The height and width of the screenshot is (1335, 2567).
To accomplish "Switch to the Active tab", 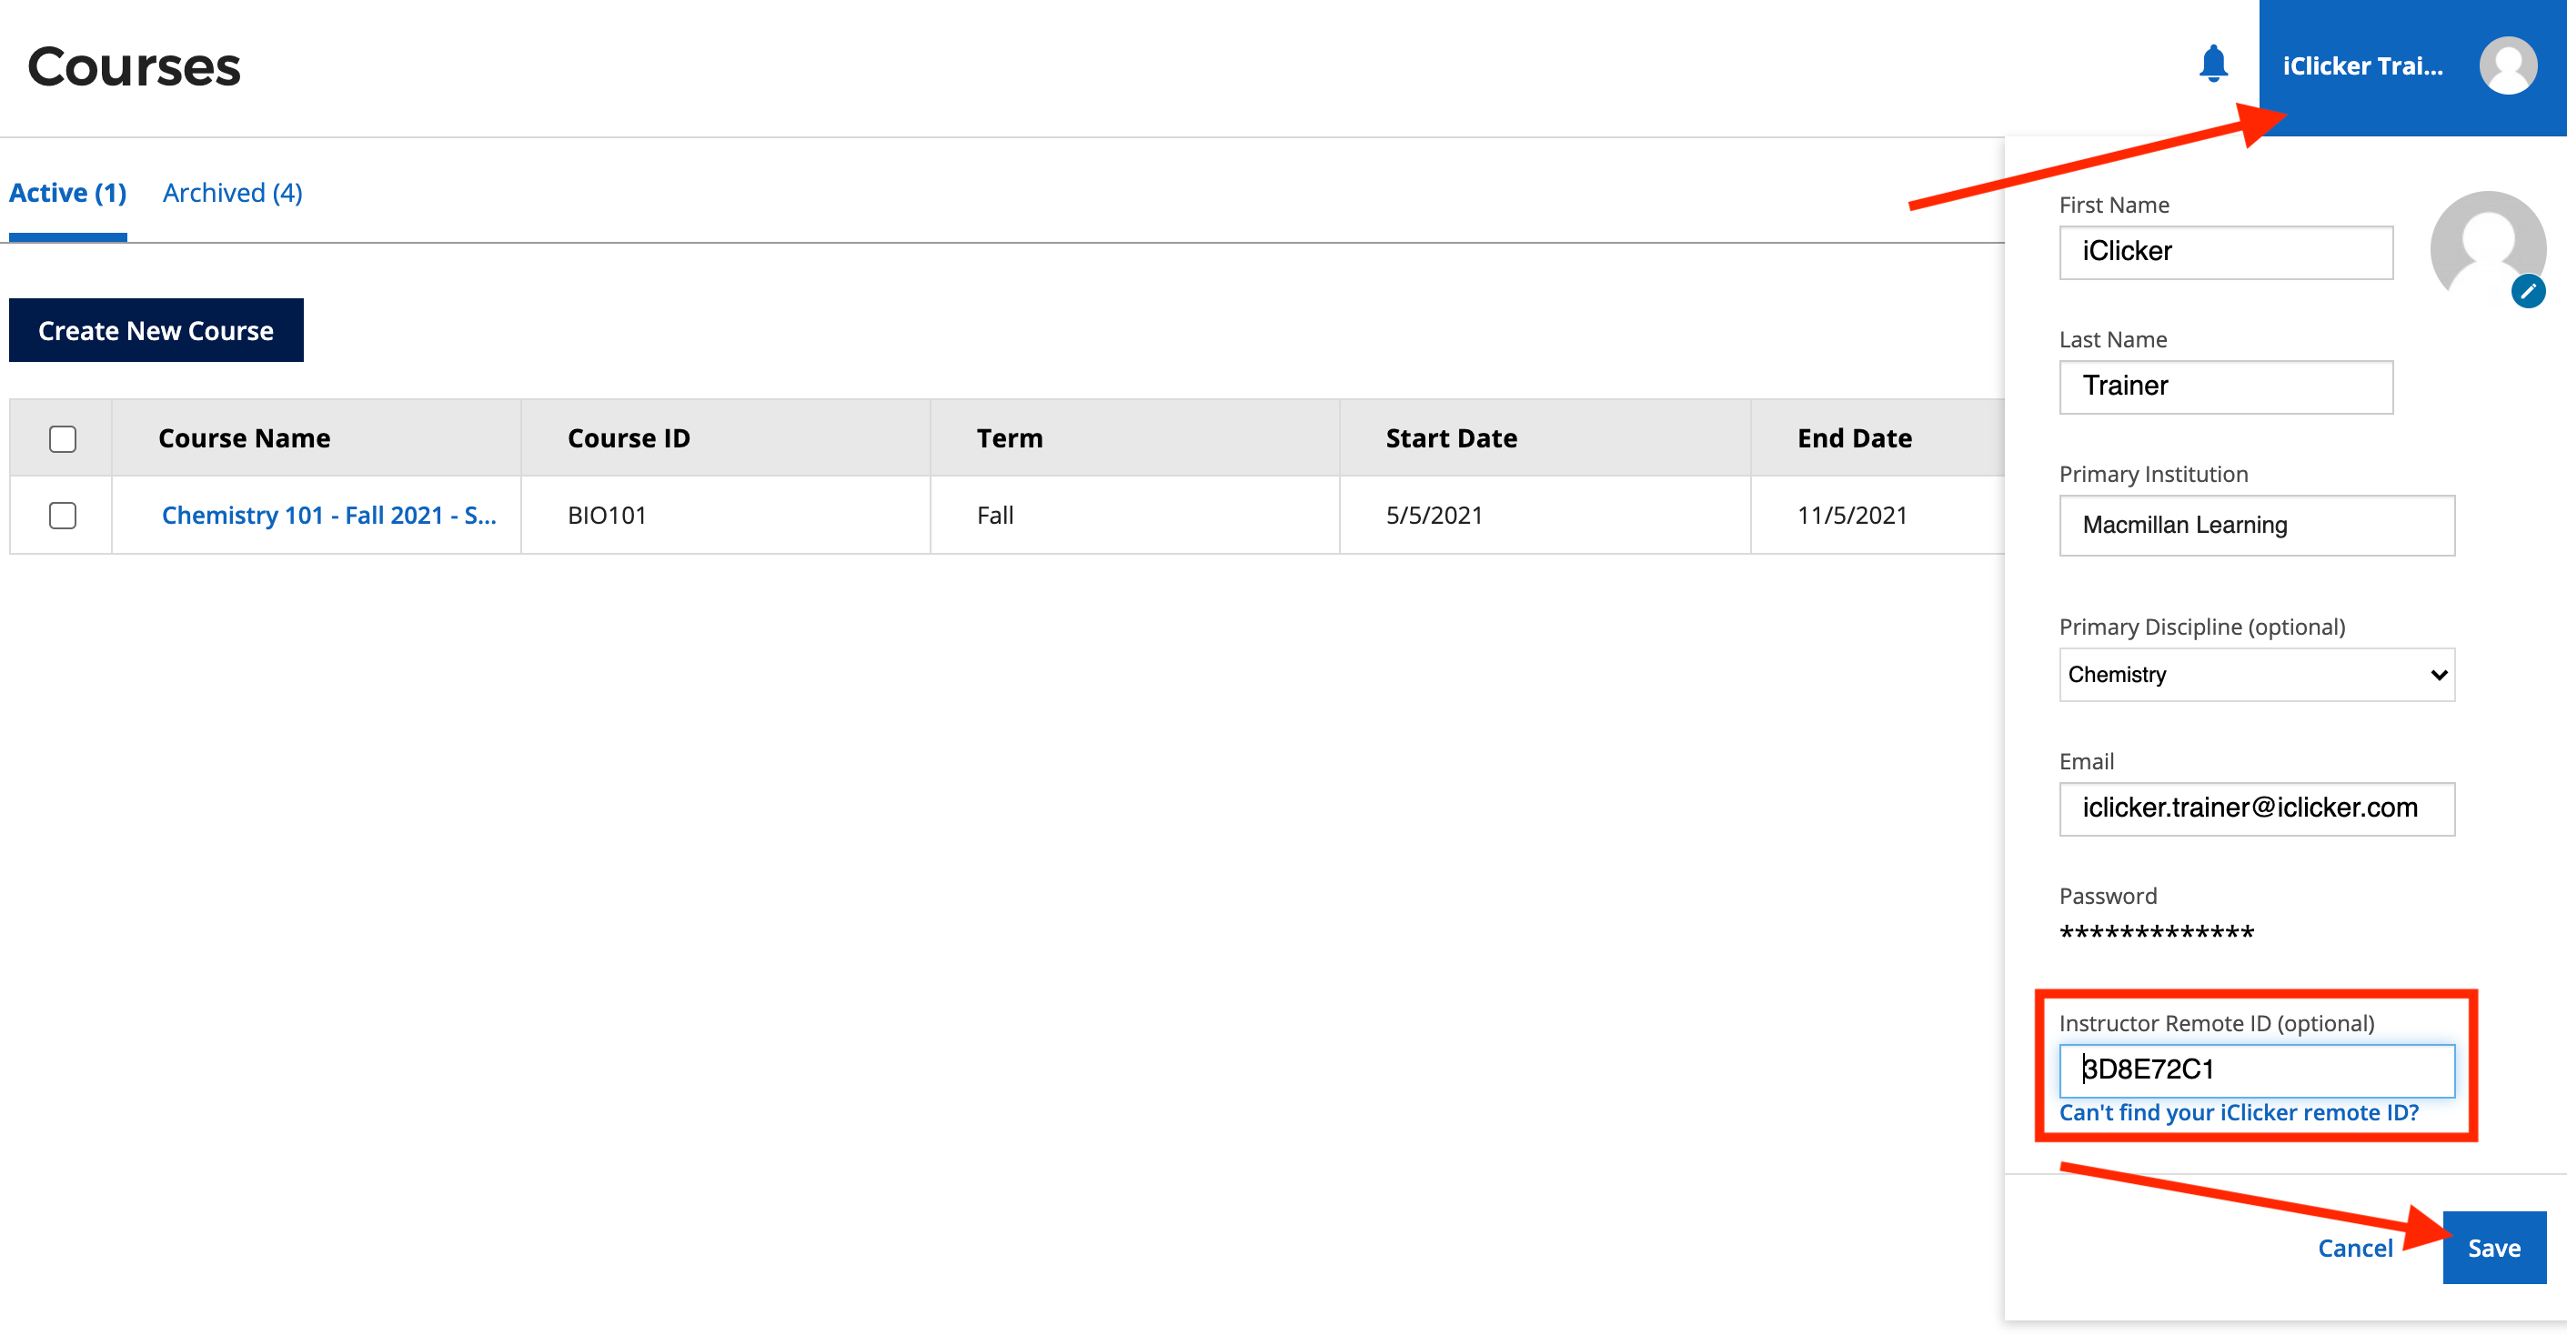I will [65, 192].
